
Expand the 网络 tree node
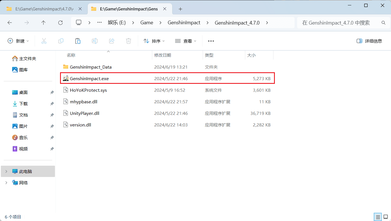click(6, 183)
